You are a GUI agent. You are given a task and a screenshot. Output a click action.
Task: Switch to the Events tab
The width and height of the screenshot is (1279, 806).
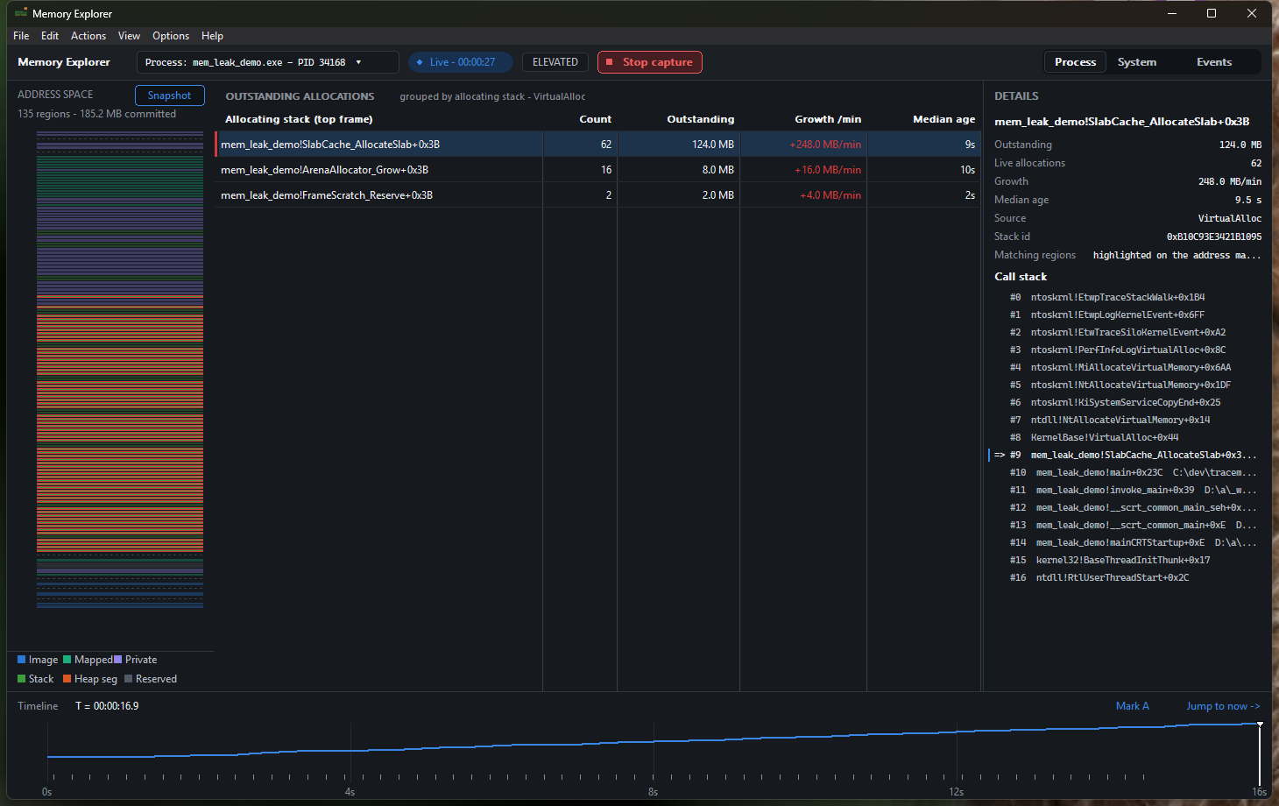click(1214, 62)
